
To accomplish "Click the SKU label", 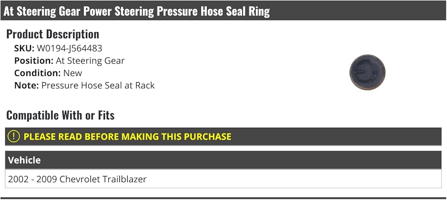I will click(24, 48).
